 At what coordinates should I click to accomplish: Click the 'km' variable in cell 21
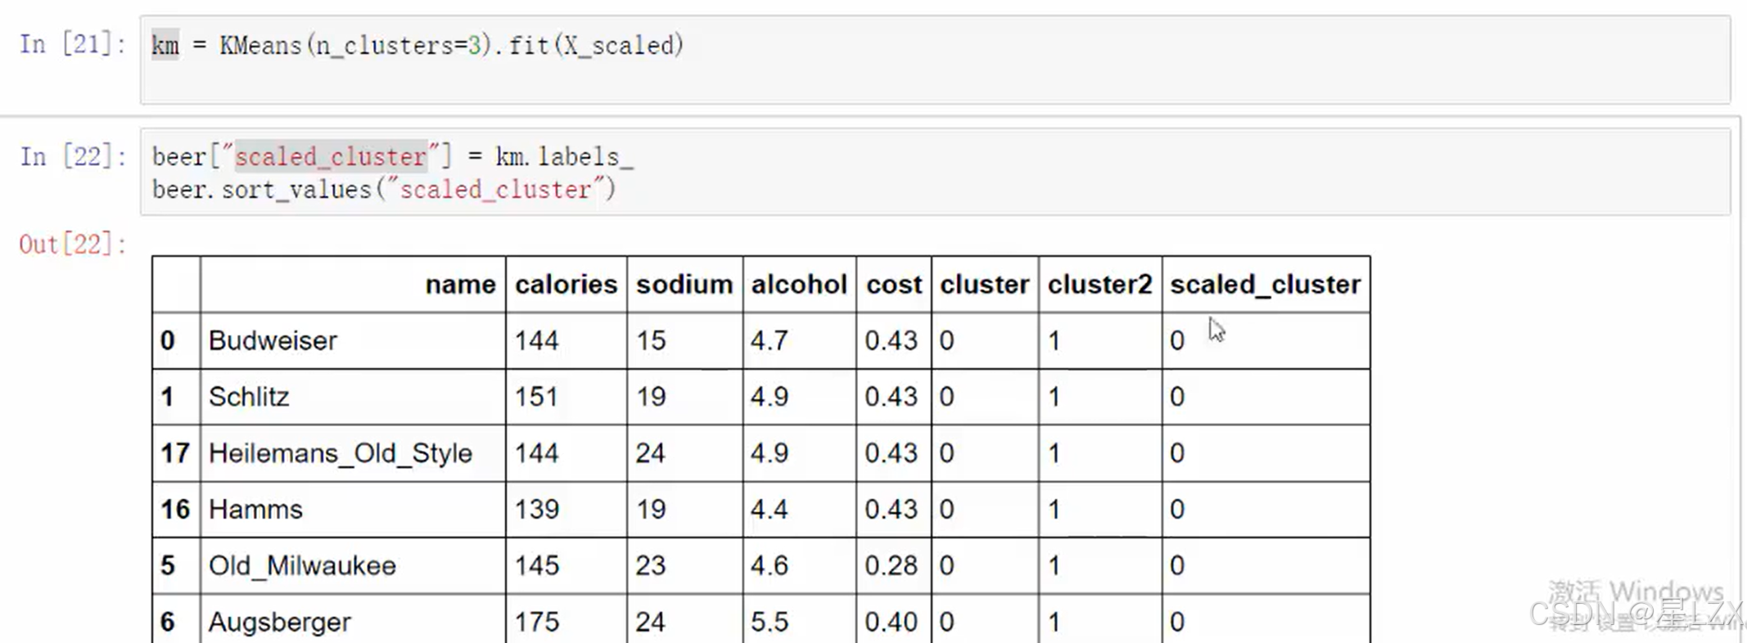click(x=165, y=45)
